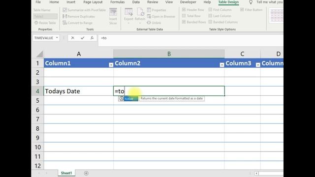Click Column2 header cell text

pos(127,63)
